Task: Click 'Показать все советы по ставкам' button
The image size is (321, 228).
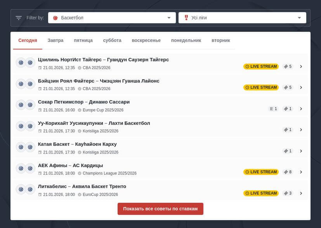Action: 160,209
